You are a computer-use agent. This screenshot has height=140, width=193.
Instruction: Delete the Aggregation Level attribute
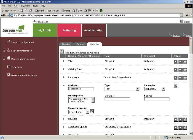pos(185,128)
